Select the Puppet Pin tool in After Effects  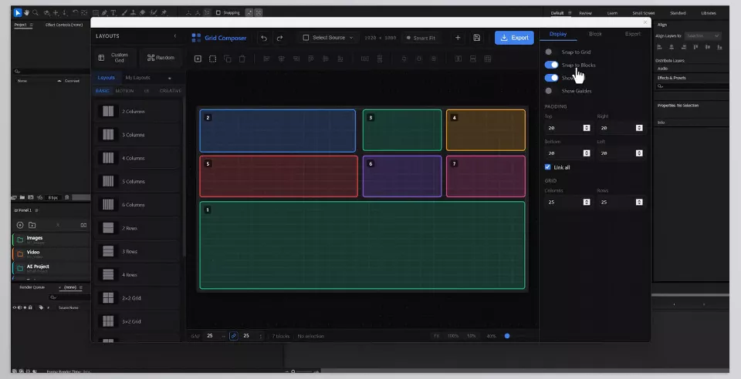(x=164, y=13)
